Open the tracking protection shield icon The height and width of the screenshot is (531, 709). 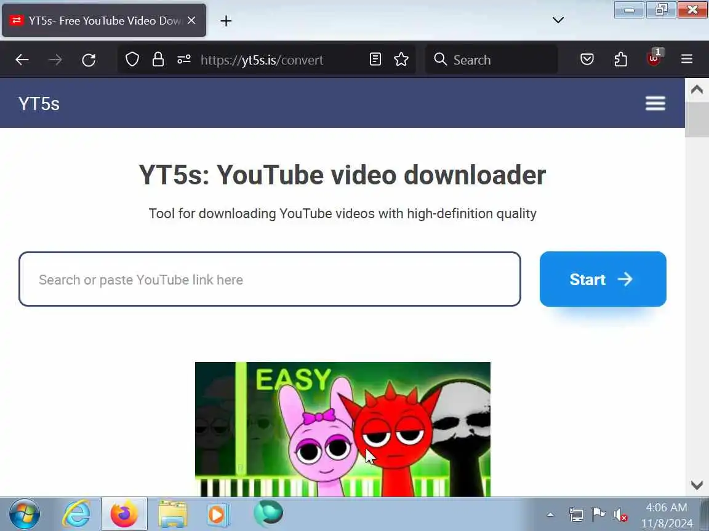tap(132, 59)
